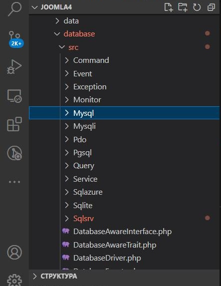
Task: Open the Search view in activity bar
Action: [x=14, y=9]
